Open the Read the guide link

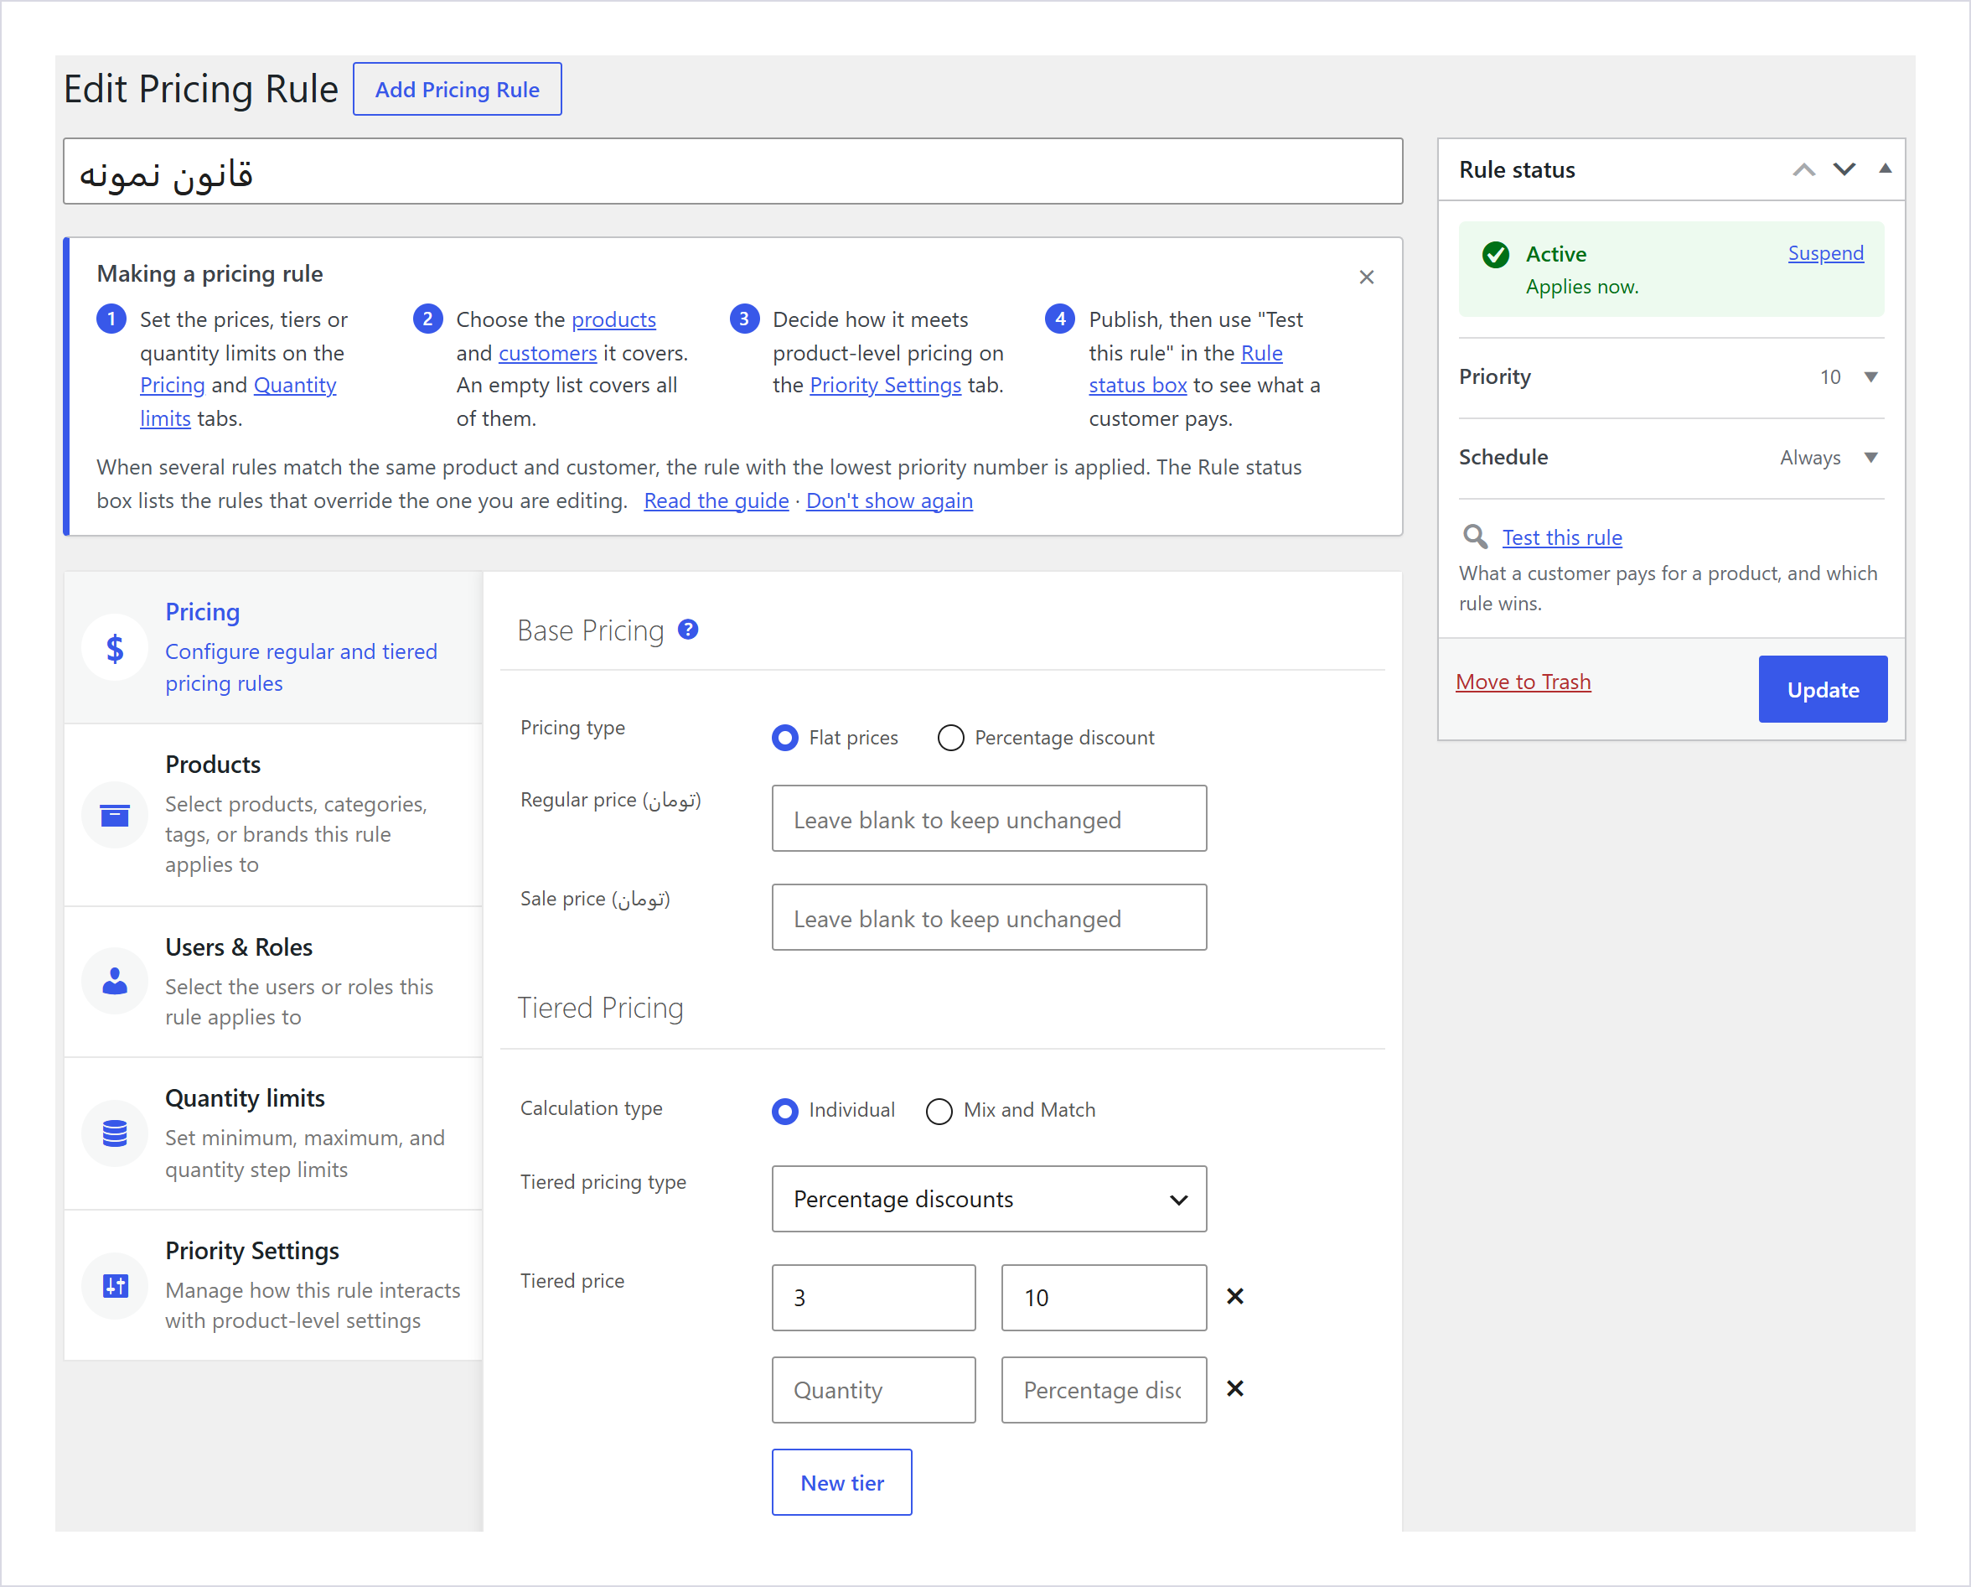[716, 500]
